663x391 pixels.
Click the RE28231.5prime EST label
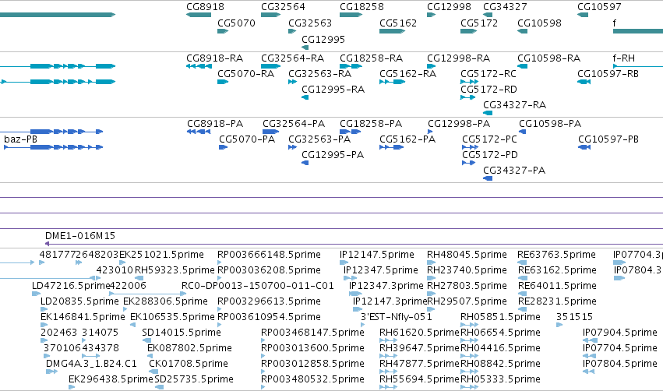[x=557, y=301]
